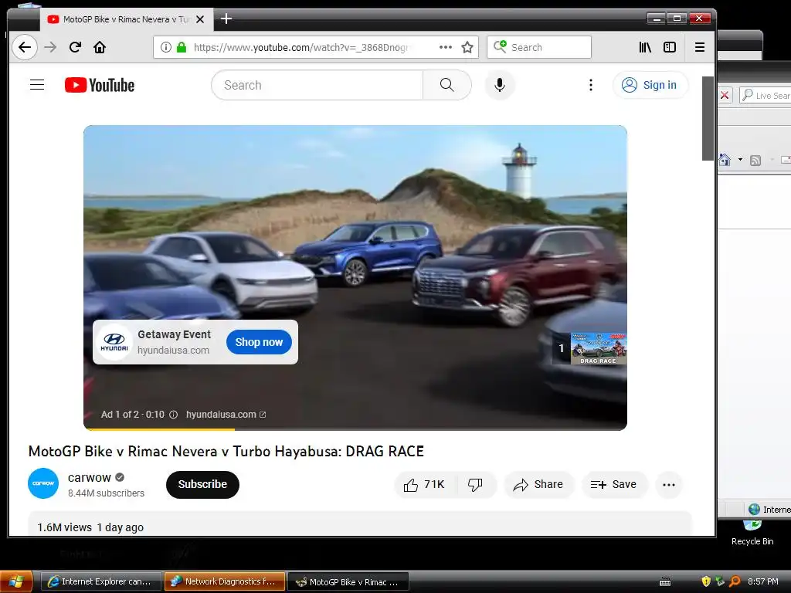Click the green padlock security icon
The image size is (791, 593).
(x=181, y=47)
